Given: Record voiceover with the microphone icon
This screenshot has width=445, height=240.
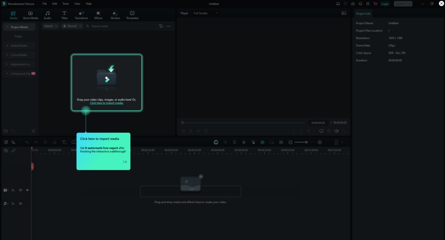Looking at the screenshot, I should pos(244,142).
